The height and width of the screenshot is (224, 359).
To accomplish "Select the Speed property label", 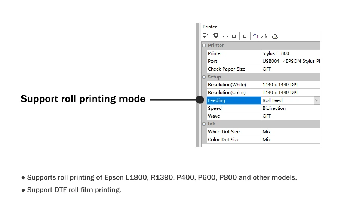I will [x=234, y=108].
